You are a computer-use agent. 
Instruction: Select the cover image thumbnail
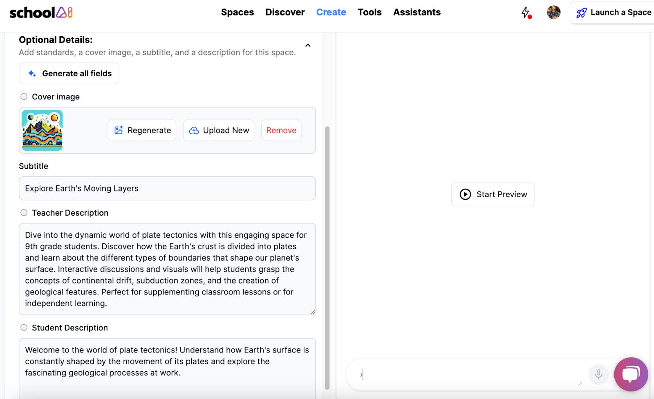click(42, 130)
